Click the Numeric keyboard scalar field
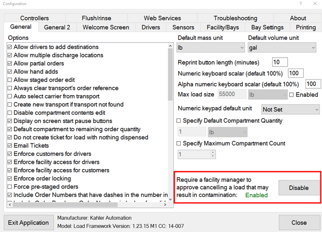The height and width of the screenshot is (232, 322). pos(295,73)
